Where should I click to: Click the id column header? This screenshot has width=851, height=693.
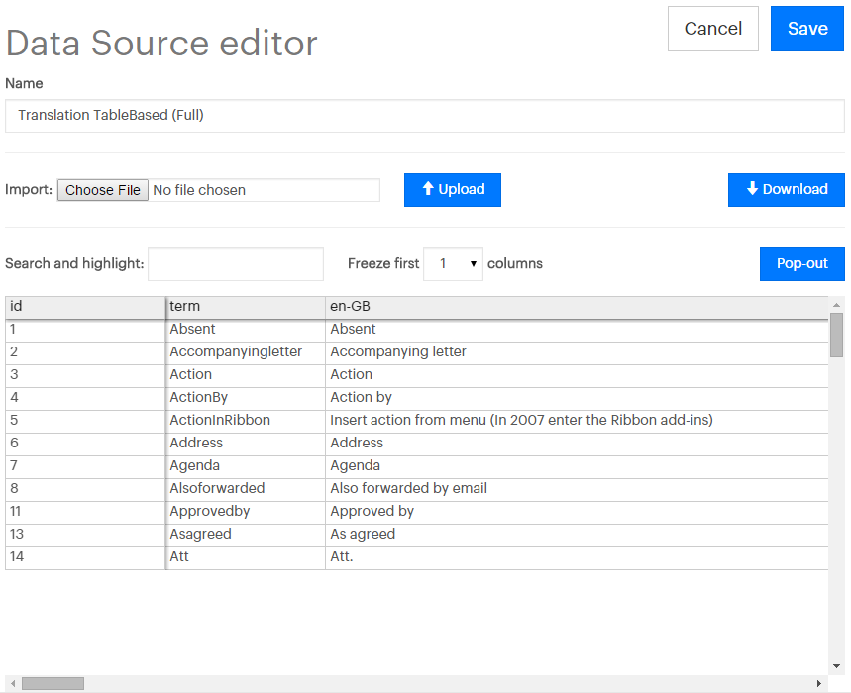coord(85,307)
